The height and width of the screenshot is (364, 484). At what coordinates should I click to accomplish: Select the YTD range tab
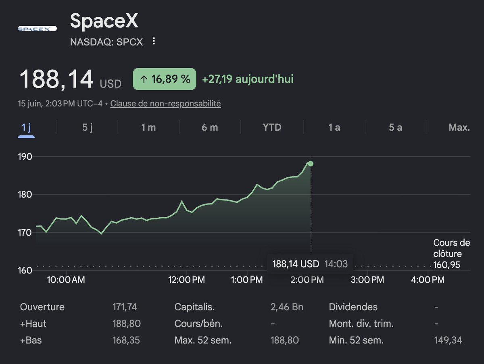coord(272,127)
